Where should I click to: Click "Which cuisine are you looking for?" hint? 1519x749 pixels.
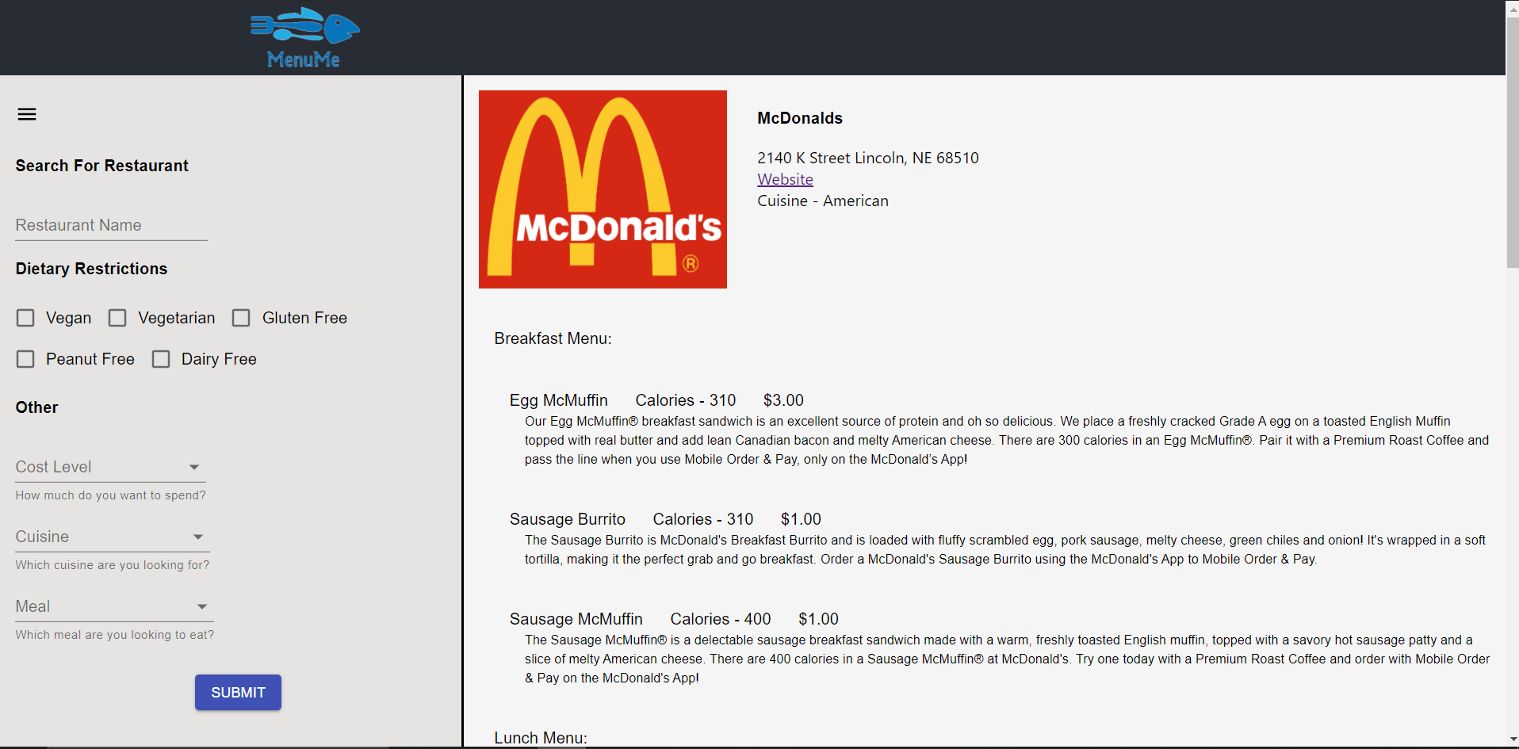(113, 565)
